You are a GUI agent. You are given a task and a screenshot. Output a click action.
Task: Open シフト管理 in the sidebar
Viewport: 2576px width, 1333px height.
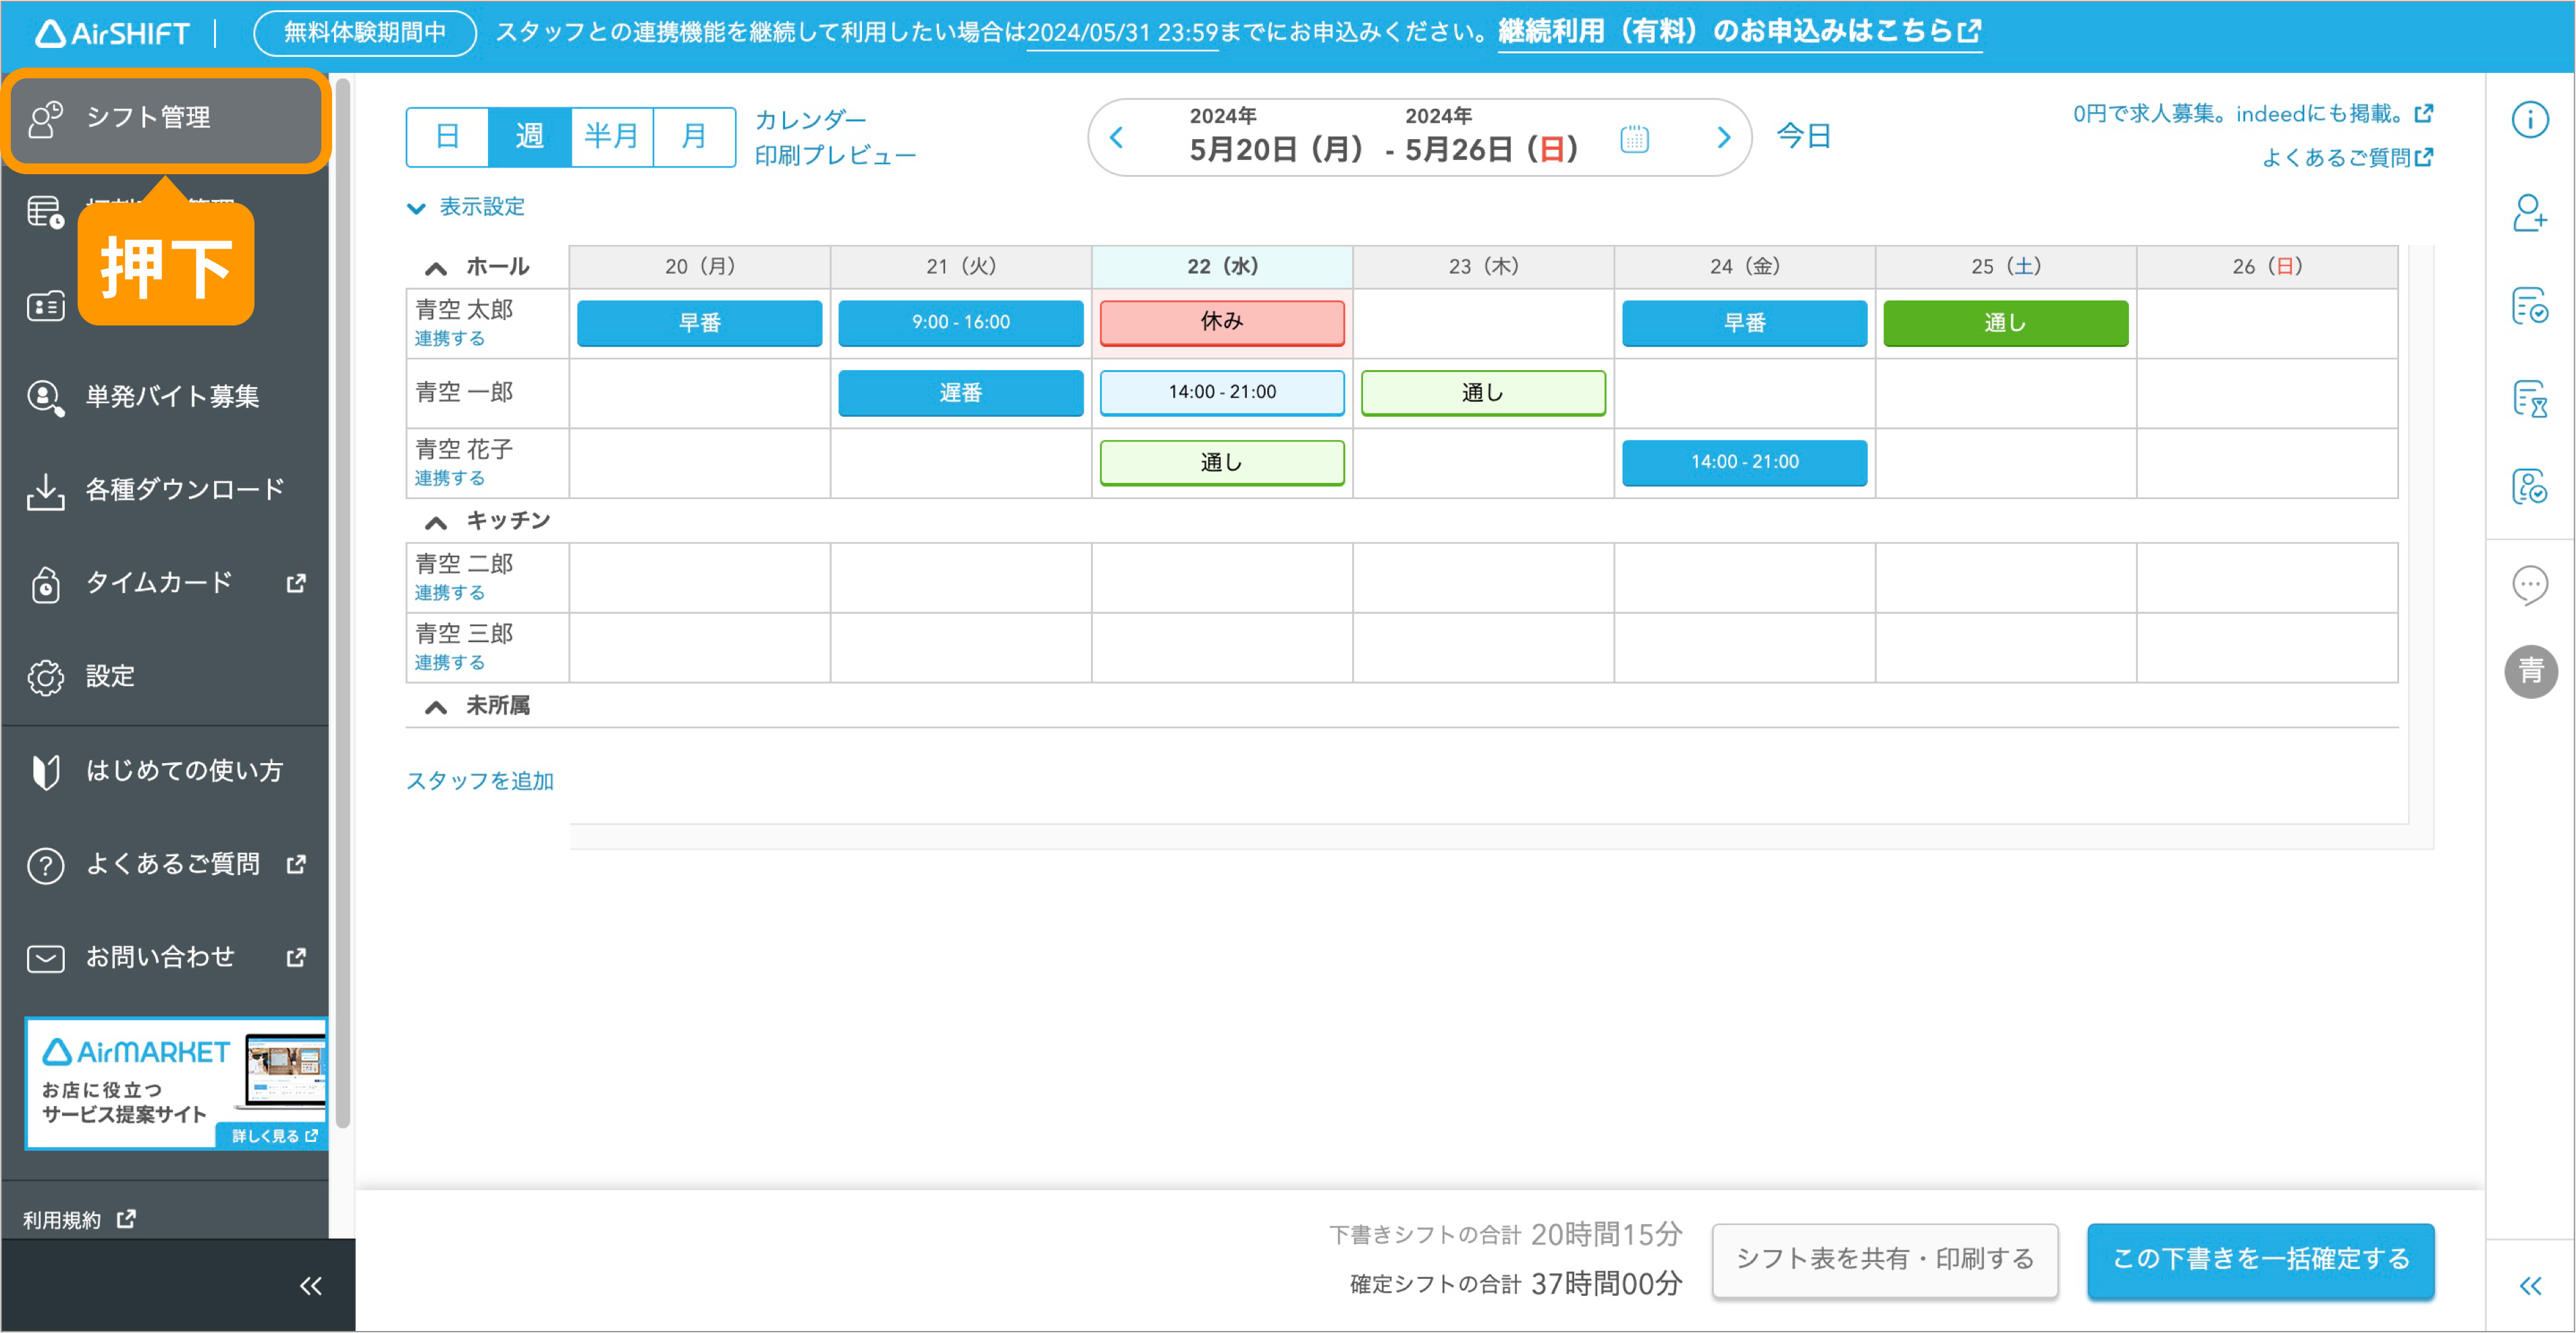point(166,119)
